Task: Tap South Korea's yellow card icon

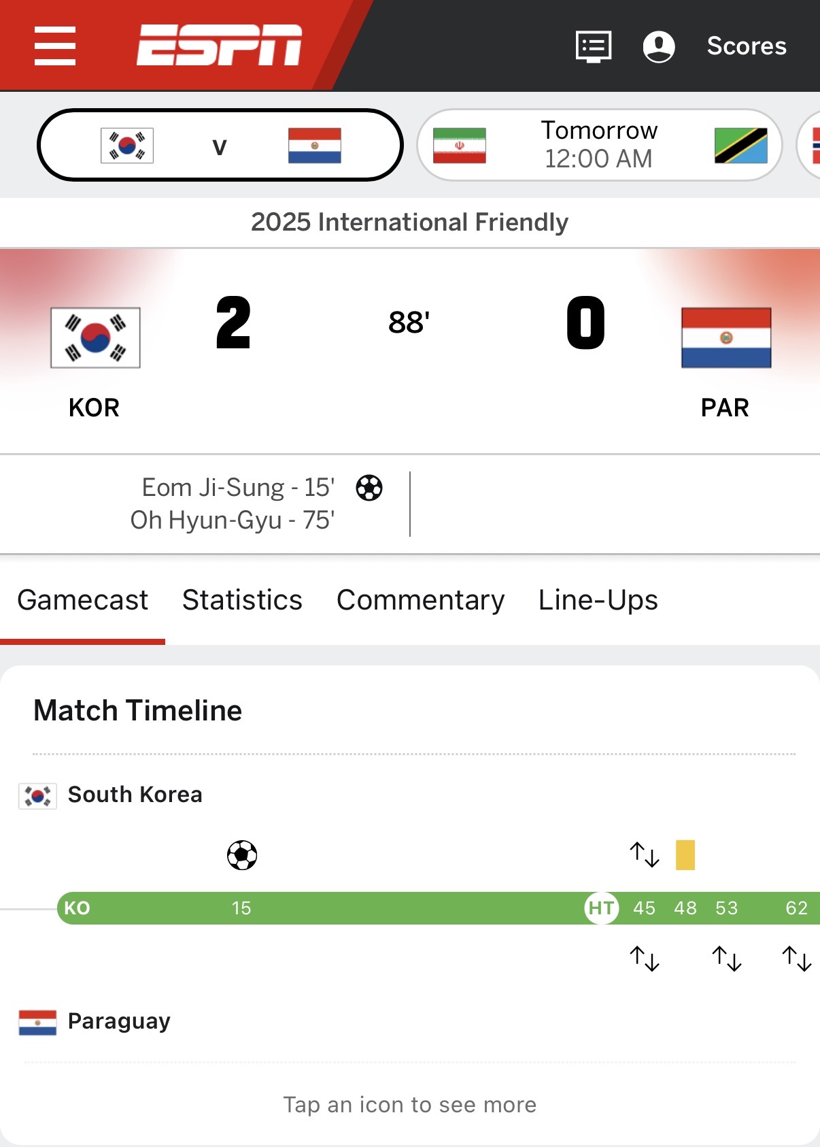Action: pyautogui.click(x=685, y=855)
